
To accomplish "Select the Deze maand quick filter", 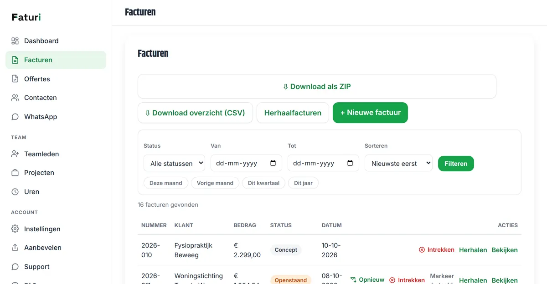I will 166,183.
